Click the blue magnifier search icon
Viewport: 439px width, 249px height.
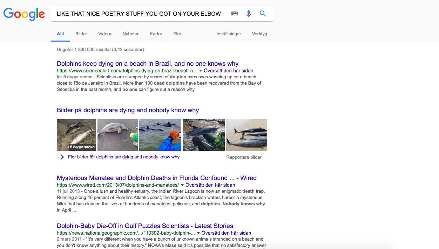tap(263, 14)
